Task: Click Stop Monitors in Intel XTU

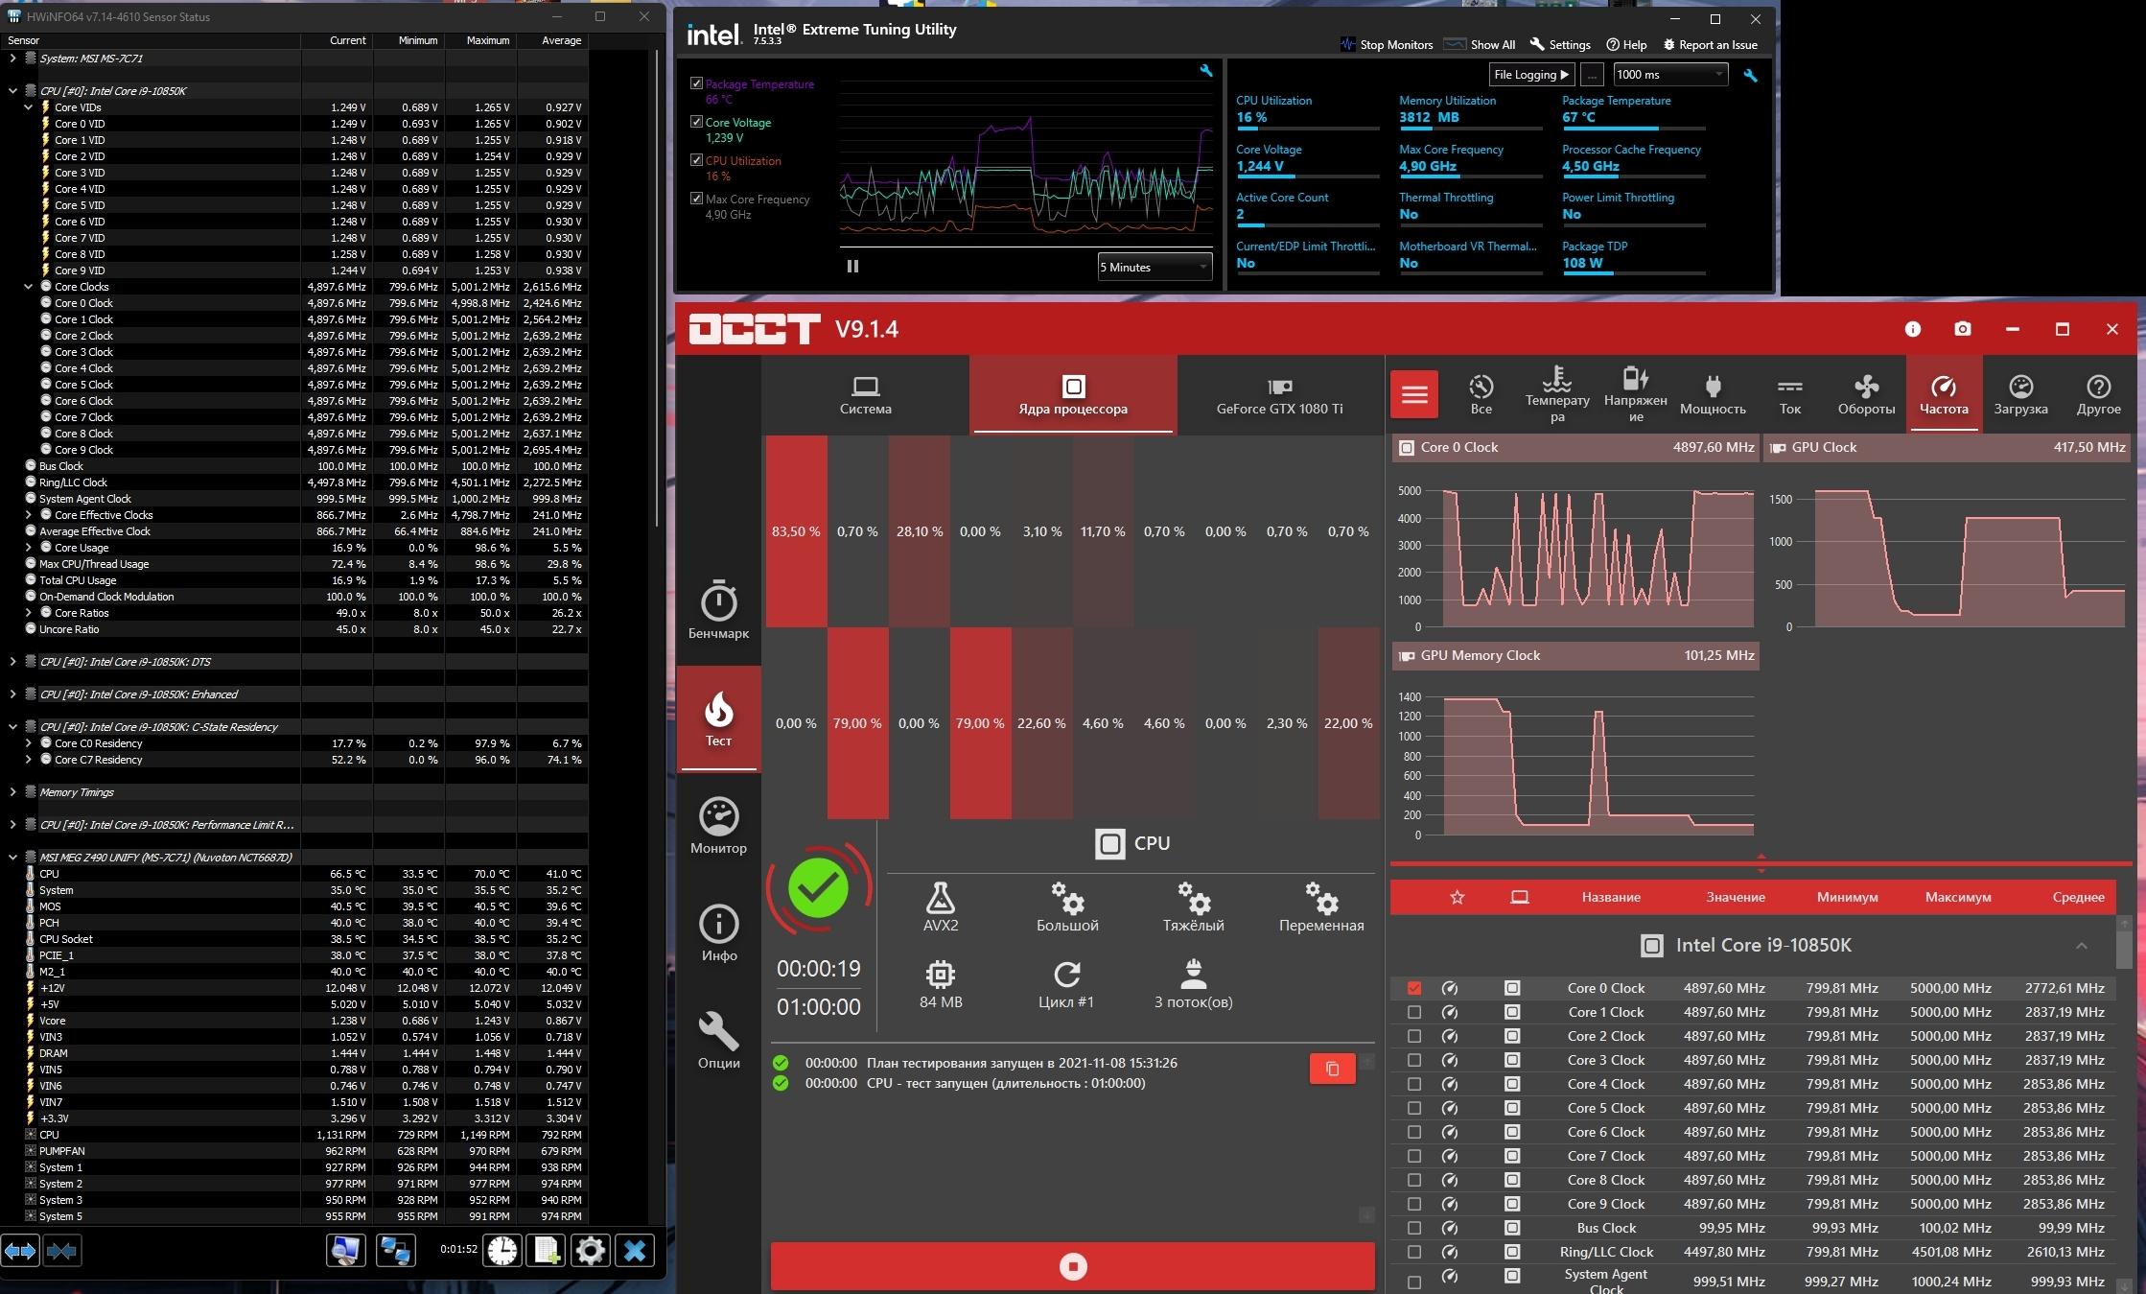Action: coord(1386,44)
